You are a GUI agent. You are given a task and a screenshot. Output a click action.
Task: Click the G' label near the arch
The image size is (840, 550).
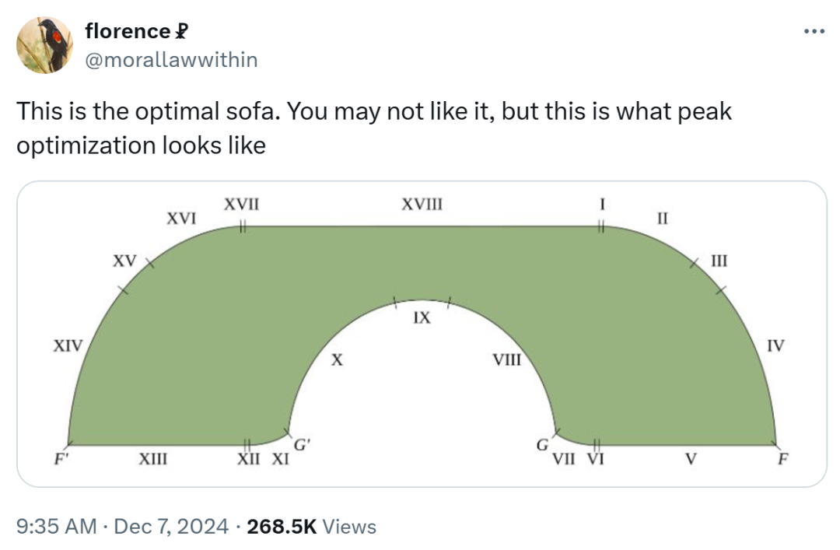(302, 445)
